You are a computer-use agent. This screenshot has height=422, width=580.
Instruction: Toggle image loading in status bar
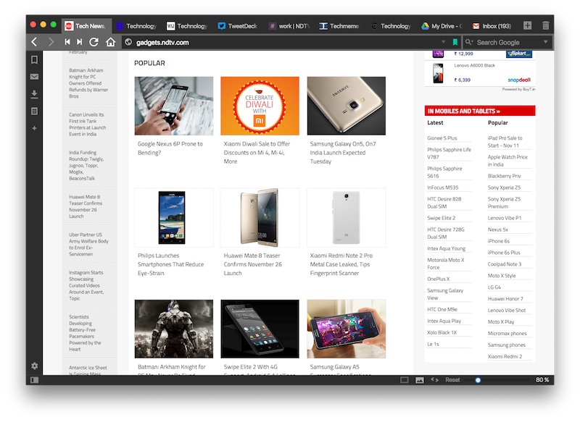[x=420, y=380]
